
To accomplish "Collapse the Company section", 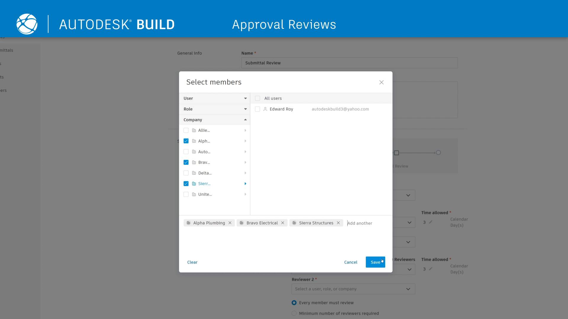I will pyautogui.click(x=215, y=120).
